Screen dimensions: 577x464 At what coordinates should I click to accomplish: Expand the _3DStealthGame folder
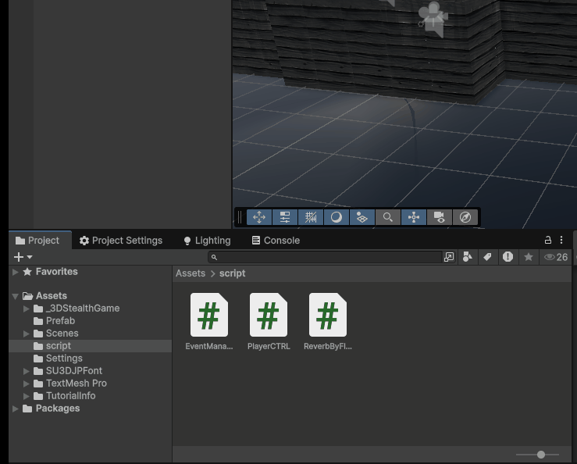click(x=27, y=309)
